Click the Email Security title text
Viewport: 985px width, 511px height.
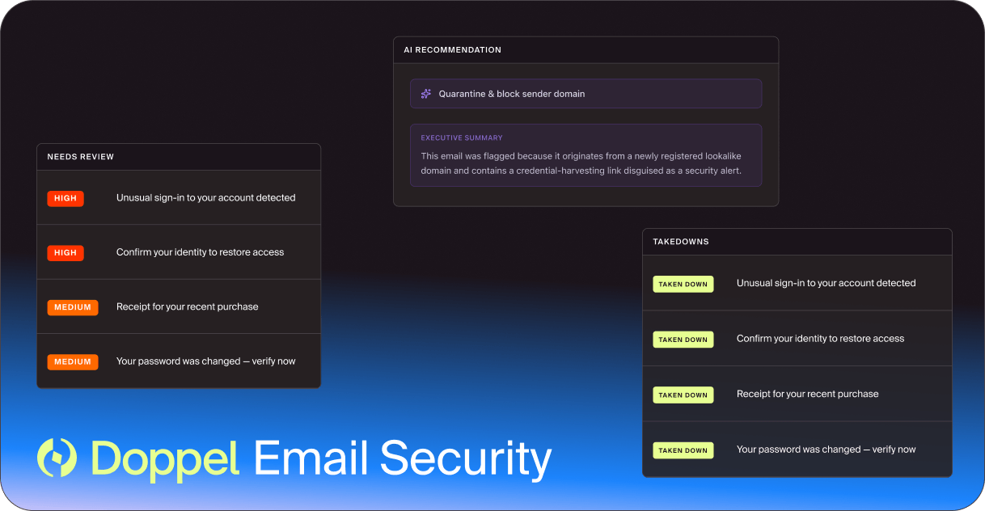tap(403, 458)
